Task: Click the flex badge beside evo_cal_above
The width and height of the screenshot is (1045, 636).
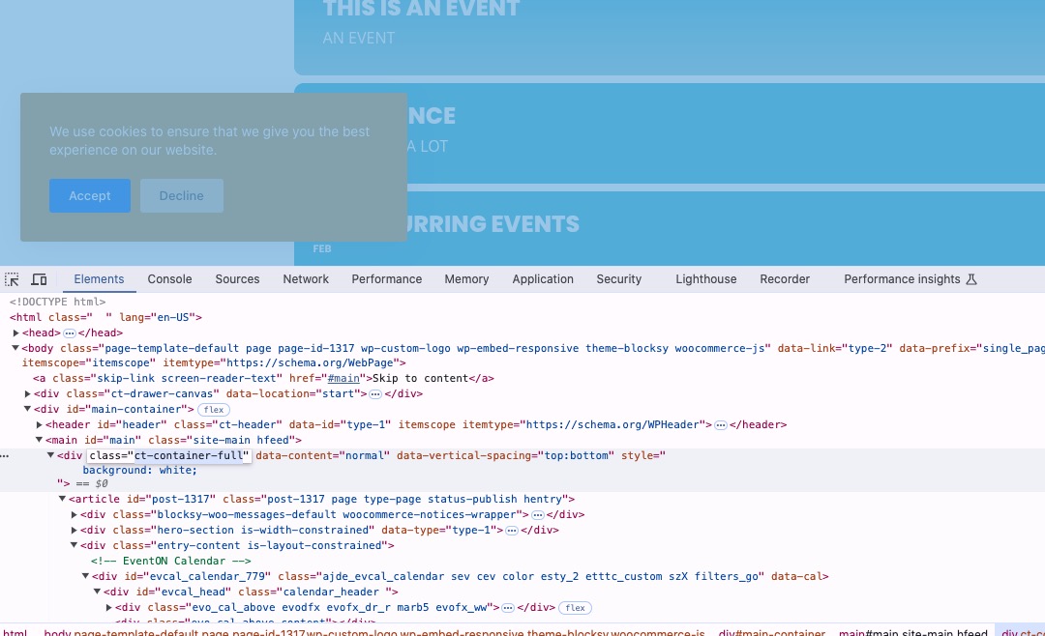Action: point(575,607)
